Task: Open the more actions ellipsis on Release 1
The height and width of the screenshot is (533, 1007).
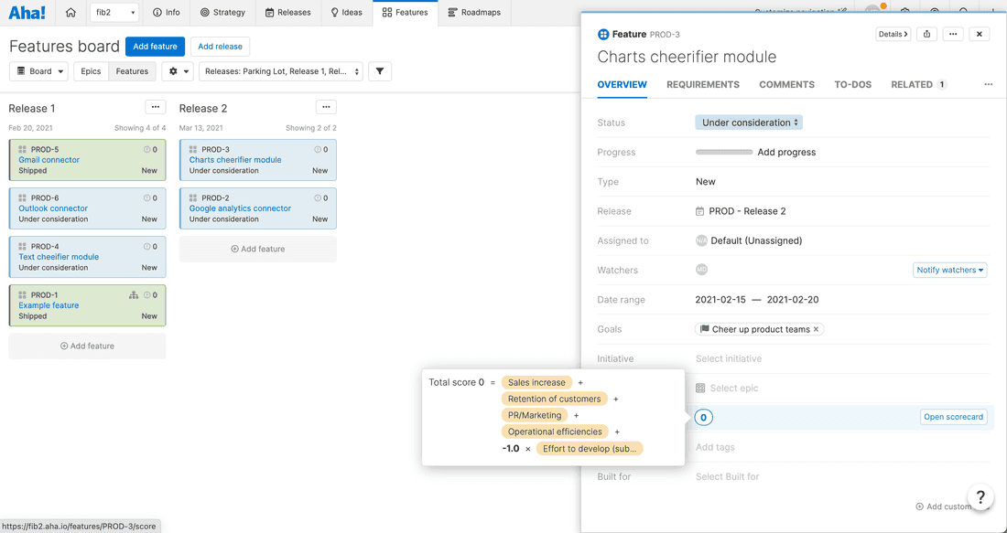Action: pos(155,106)
